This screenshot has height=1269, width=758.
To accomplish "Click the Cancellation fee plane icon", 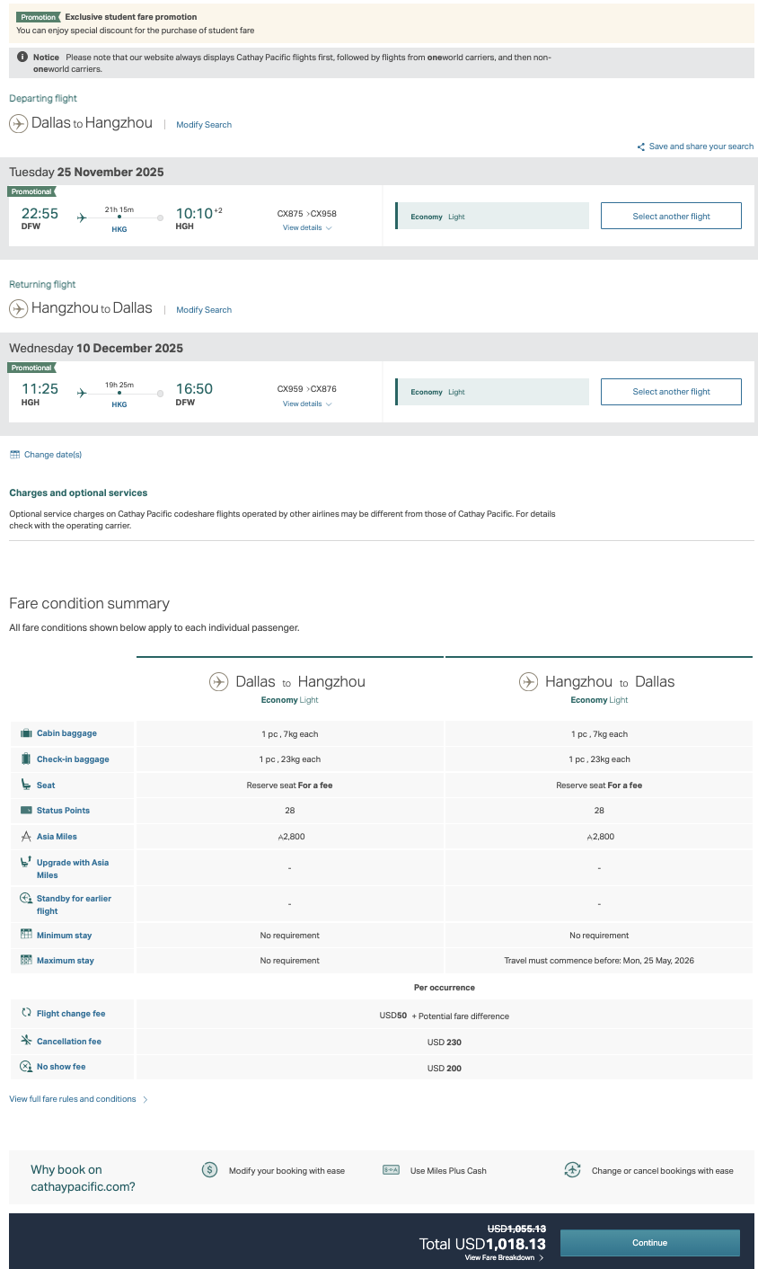I will (27, 1041).
